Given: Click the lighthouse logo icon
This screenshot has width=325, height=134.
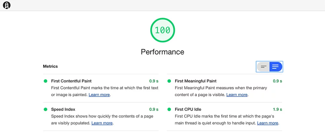Looking at the screenshot, I should pyautogui.click(x=6, y=5).
